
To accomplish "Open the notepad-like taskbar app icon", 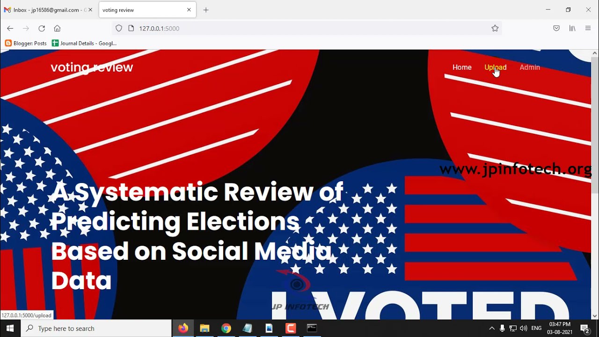I will tap(248, 329).
